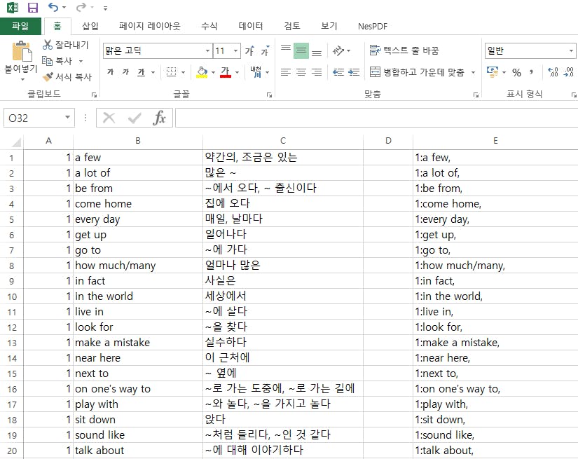Open the 파일 (File) tab
This screenshot has width=578, height=459.
coord(20,26)
